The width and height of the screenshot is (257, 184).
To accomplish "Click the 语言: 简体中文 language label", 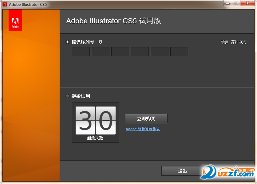I will pyautogui.click(x=233, y=42).
